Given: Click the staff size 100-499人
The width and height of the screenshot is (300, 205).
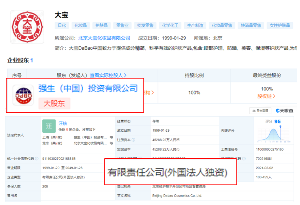Looking at the screenshot, I should (264, 177).
